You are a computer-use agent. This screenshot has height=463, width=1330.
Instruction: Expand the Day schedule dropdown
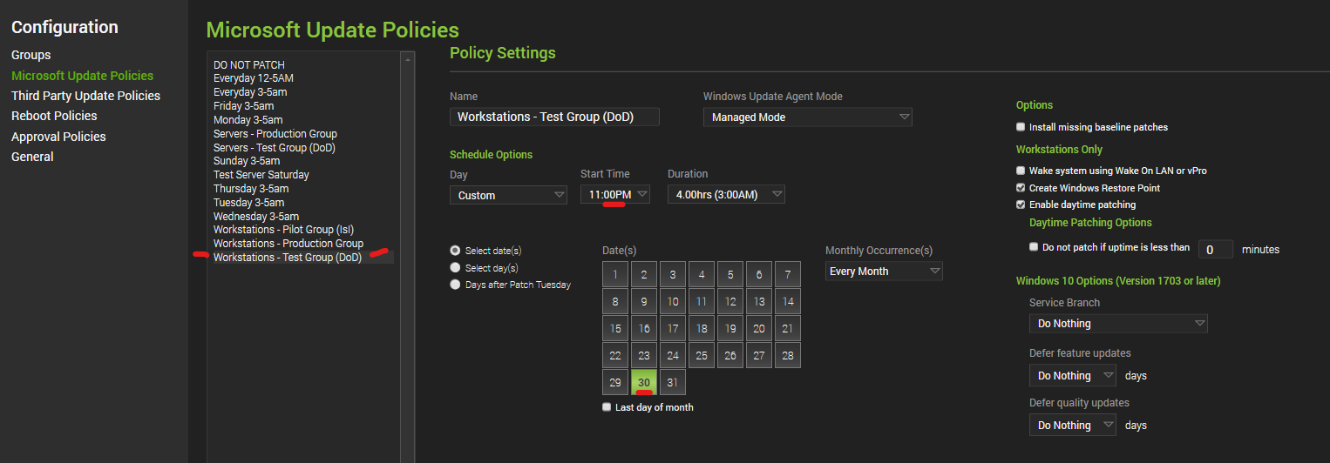coord(508,195)
